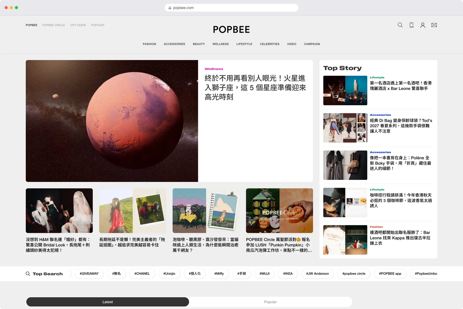Open the CELEBRITIES menu

coord(270,44)
